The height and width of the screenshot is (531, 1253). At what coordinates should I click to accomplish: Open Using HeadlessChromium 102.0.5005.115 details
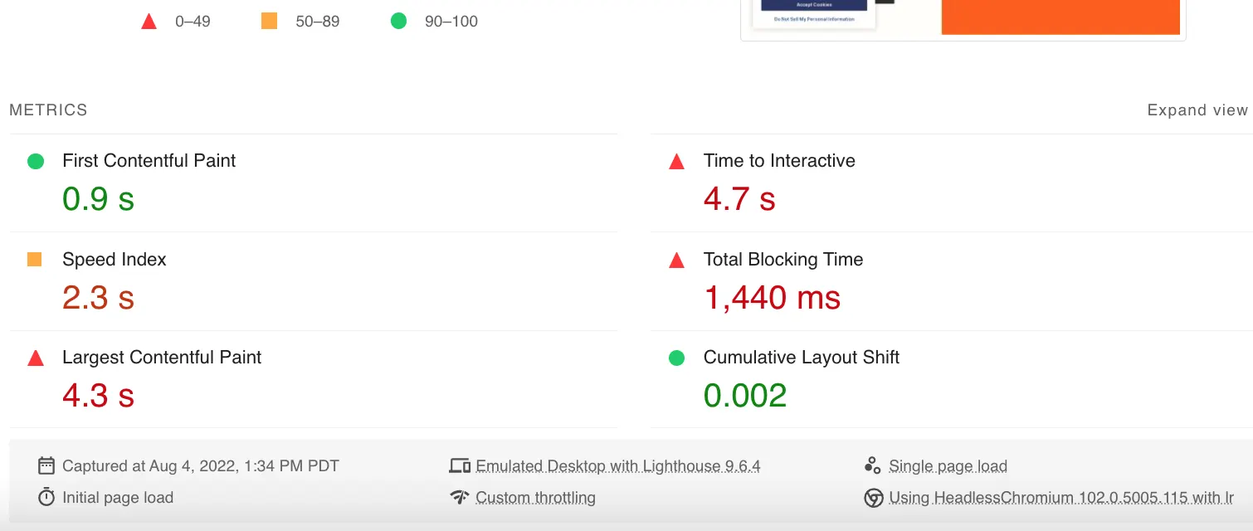[x=1061, y=498]
